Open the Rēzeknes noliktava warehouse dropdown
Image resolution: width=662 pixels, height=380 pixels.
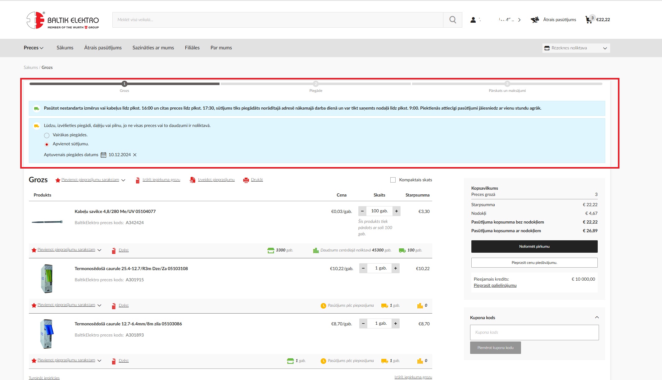point(576,48)
